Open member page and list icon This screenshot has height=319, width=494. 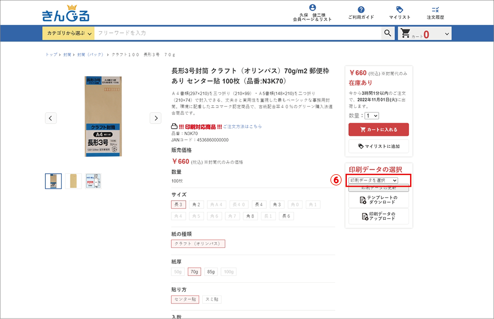click(x=312, y=8)
